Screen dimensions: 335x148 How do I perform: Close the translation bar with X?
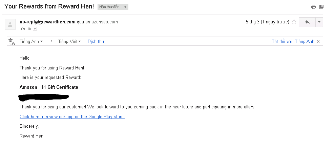click(318, 41)
